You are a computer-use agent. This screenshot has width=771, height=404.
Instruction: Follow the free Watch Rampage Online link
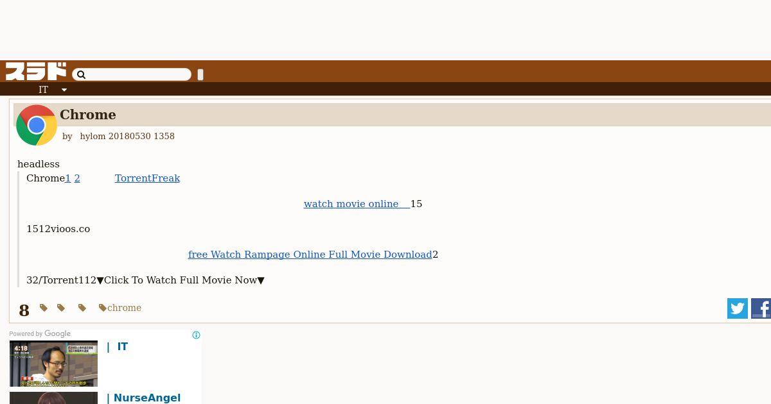click(310, 255)
